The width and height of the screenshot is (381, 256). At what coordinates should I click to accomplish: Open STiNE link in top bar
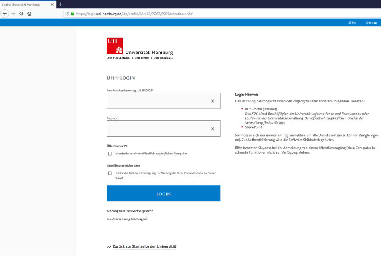coord(352,22)
